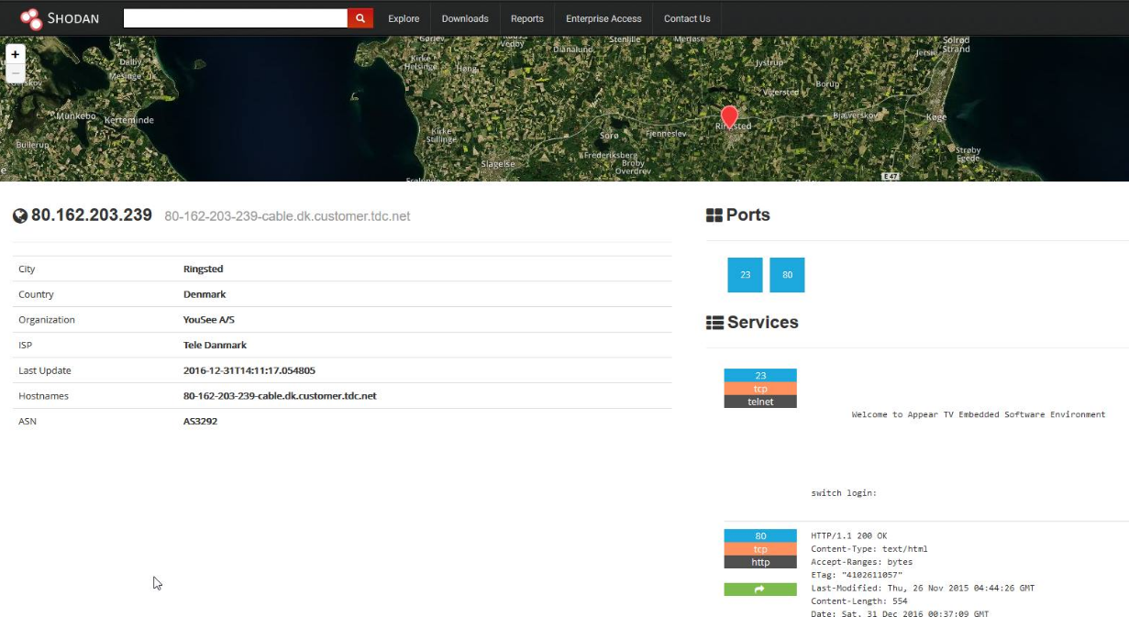Click the red search magnifier button
This screenshot has height=617, width=1129.
pyautogui.click(x=360, y=18)
